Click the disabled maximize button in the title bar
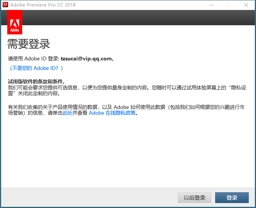 tap(229, 5)
